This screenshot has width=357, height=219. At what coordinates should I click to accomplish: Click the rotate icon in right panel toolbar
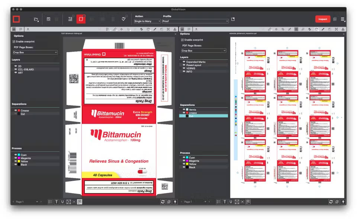point(316,29)
